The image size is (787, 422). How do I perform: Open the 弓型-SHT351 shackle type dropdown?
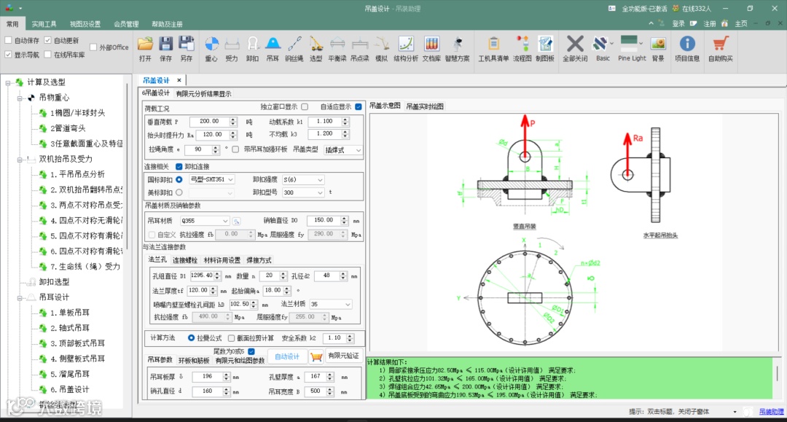(212, 179)
